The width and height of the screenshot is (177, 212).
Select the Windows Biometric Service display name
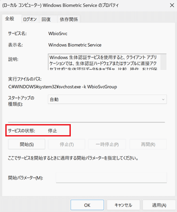tap(75, 45)
